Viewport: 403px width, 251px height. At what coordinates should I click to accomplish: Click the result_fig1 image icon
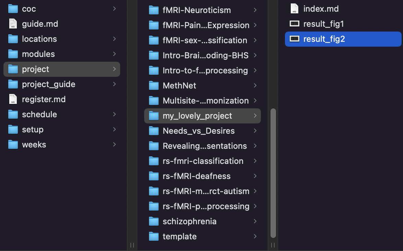(294, 24)
